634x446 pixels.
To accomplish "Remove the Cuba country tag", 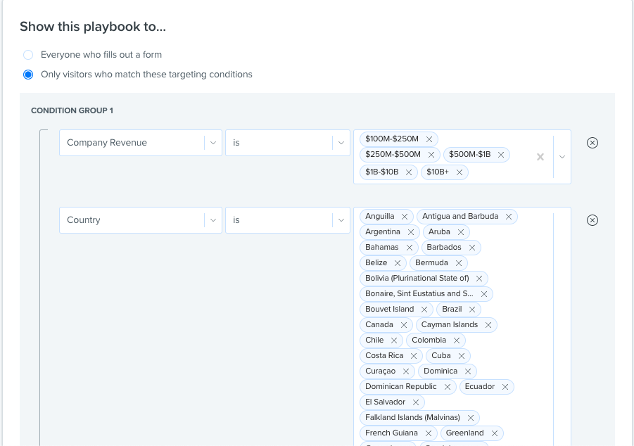I will 462,356.
